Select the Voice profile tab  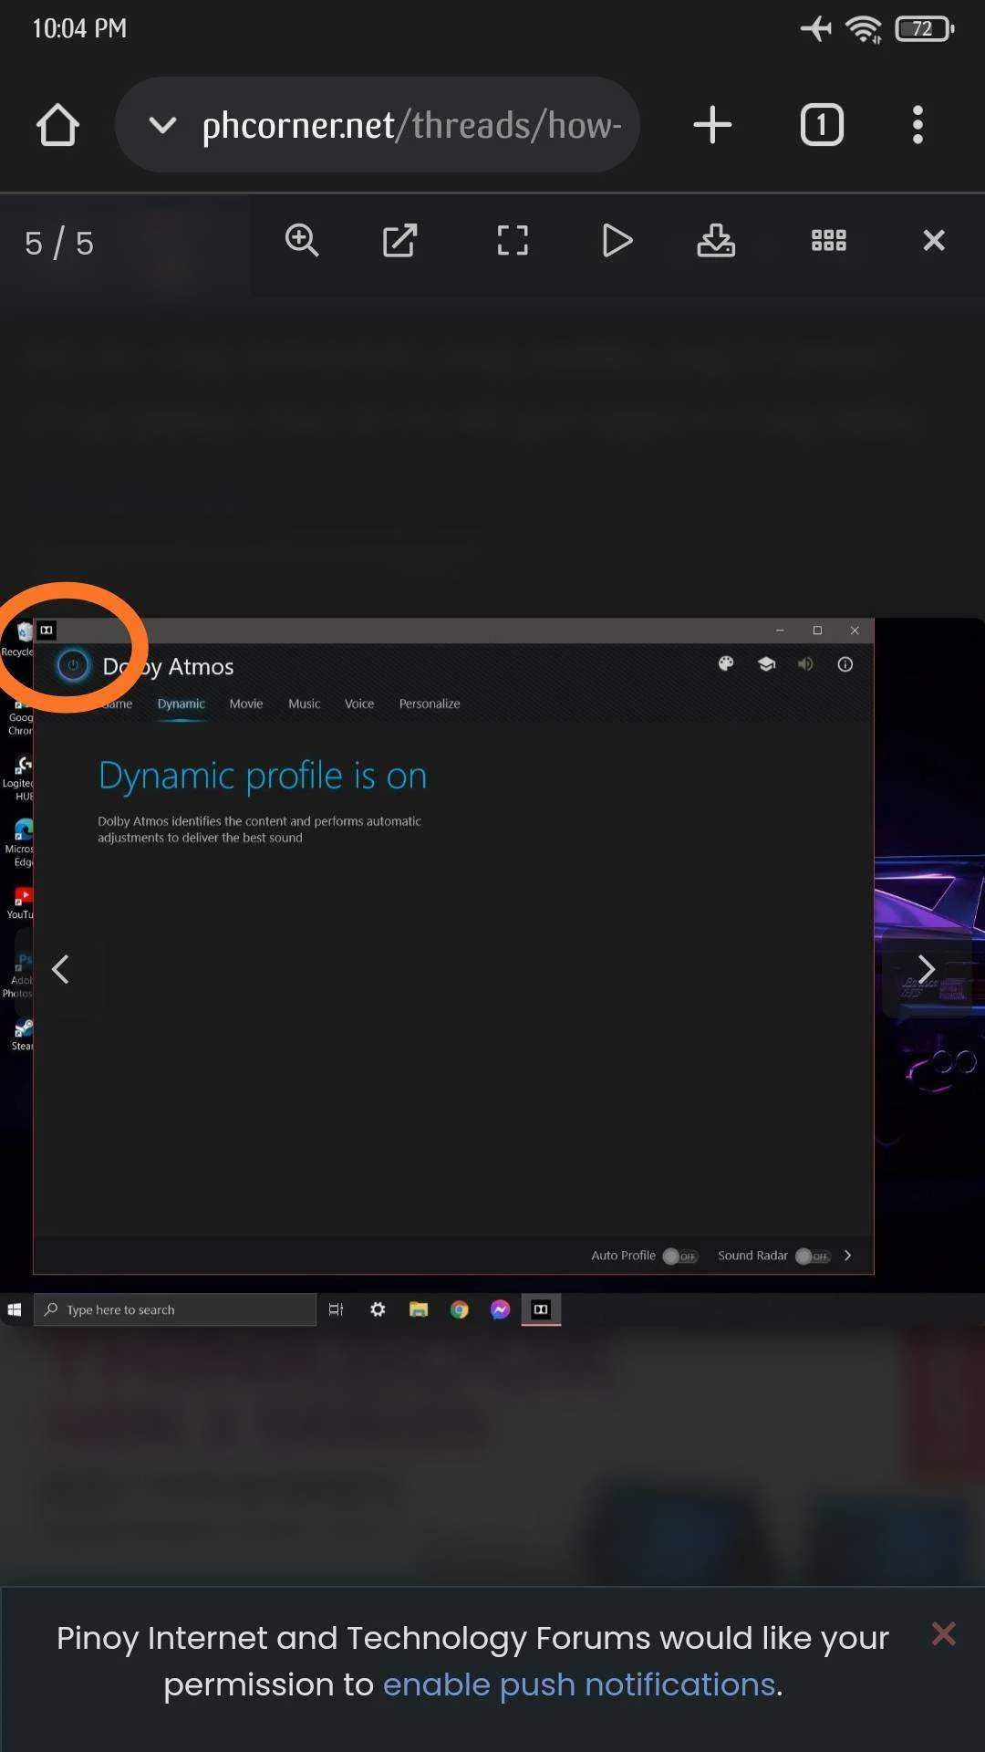359,704
